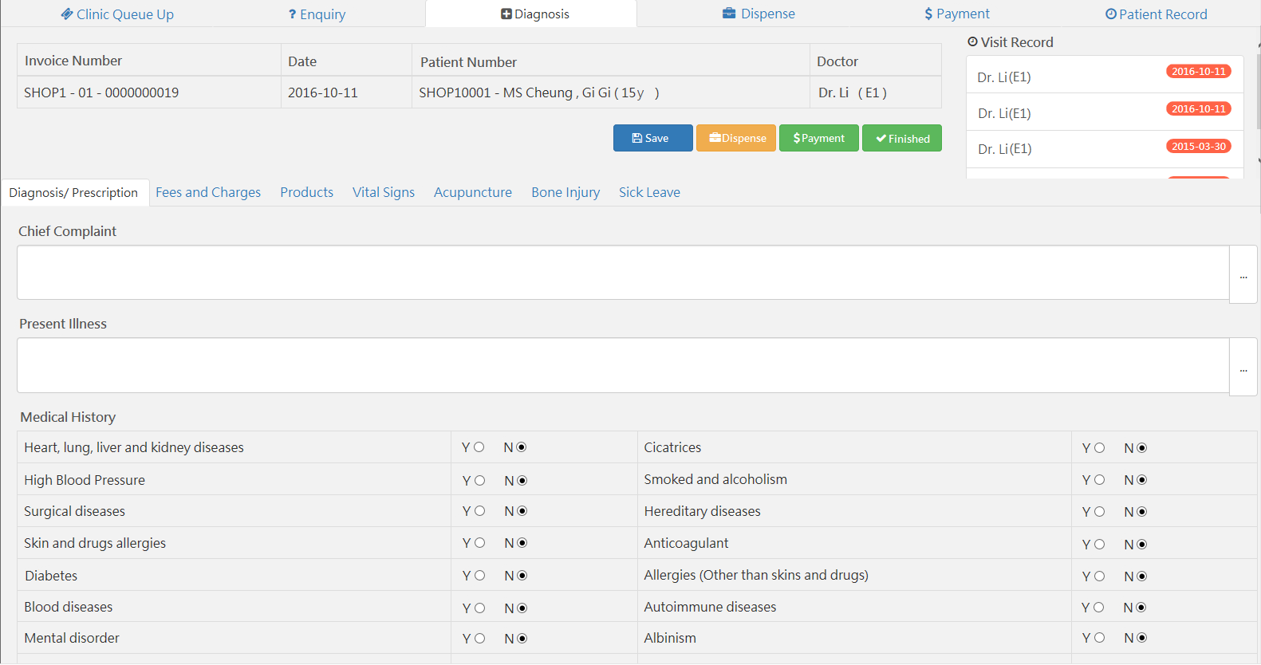Open the Chief Complaint ellipsis picker
Screen dimensions: 1261x665
[1243, 274]
